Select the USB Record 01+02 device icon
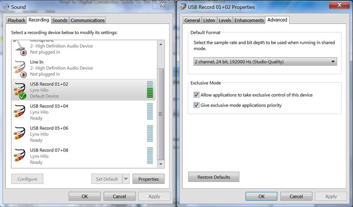The width and height of the screenshot is (353, 207). pyautogui.click(x=20, y=90)
